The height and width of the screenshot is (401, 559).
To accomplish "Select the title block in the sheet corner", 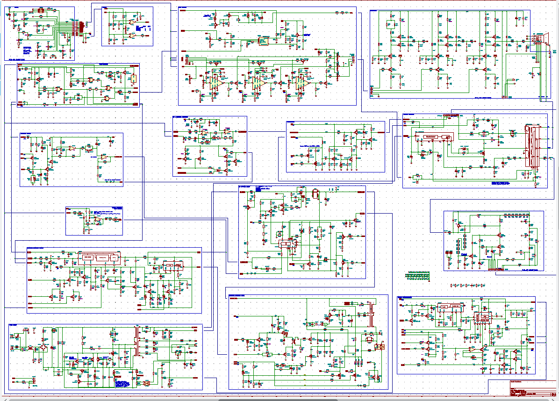I will coord(533,388).
